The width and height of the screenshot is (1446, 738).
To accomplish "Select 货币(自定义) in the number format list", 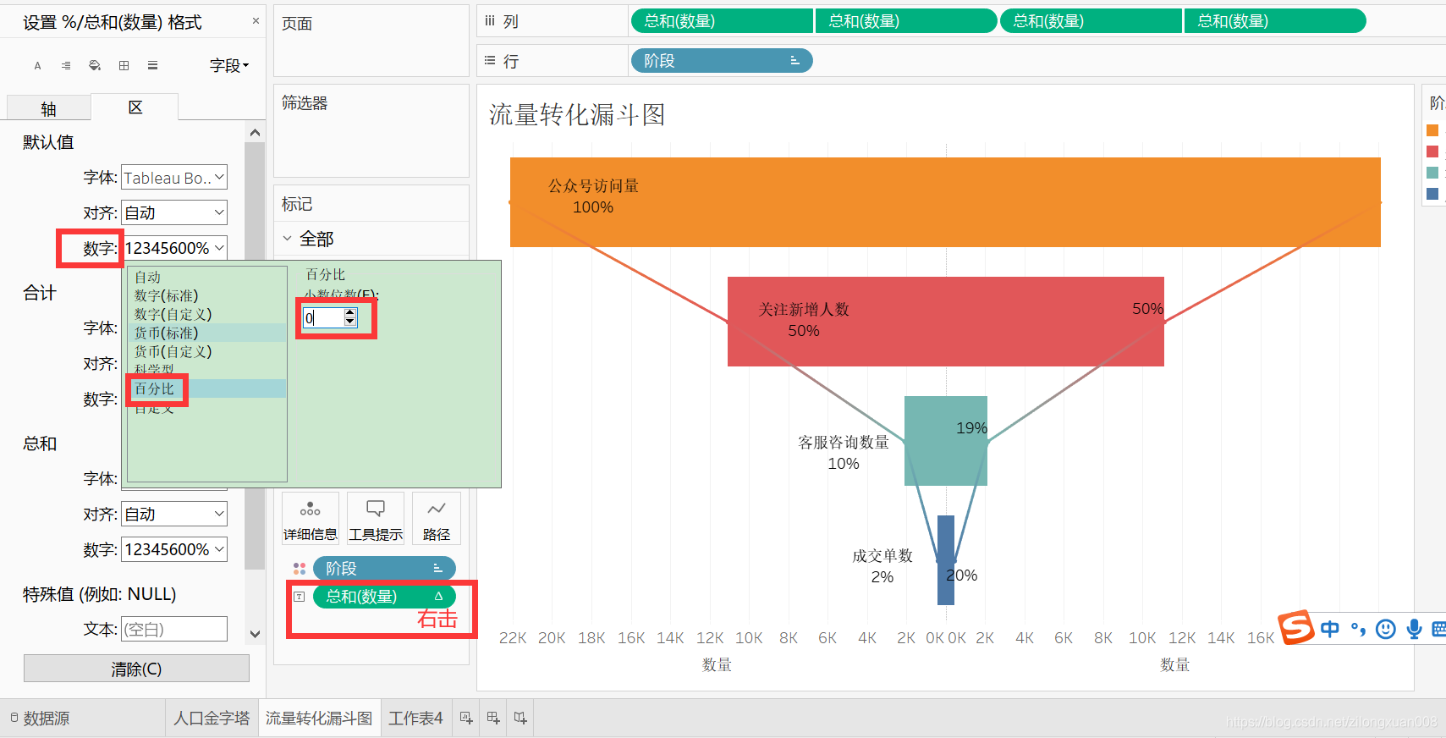I will click(206, 351).
